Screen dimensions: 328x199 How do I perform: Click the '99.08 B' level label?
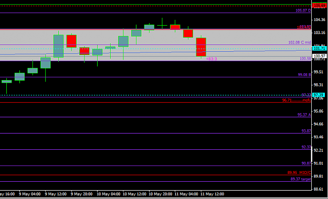[304, 74]
